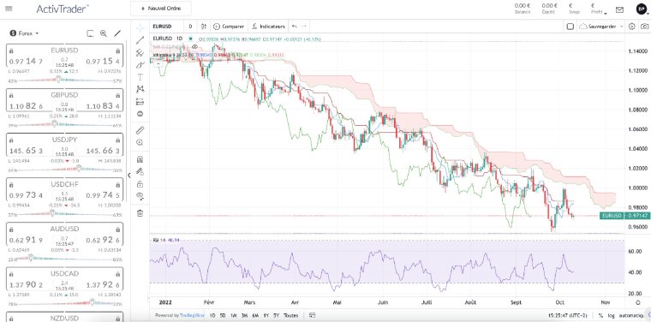The width and height of the screenshot is (651, 322).
Task: Click the watchlist layout icon
Action: [90, 33]
